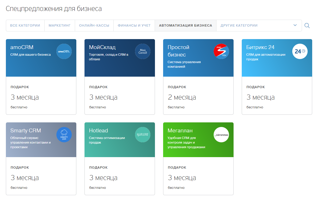This screenshot has height=198, width=315.
Task: Expand the Другие категории dropdown
Action: click(239, 26)
